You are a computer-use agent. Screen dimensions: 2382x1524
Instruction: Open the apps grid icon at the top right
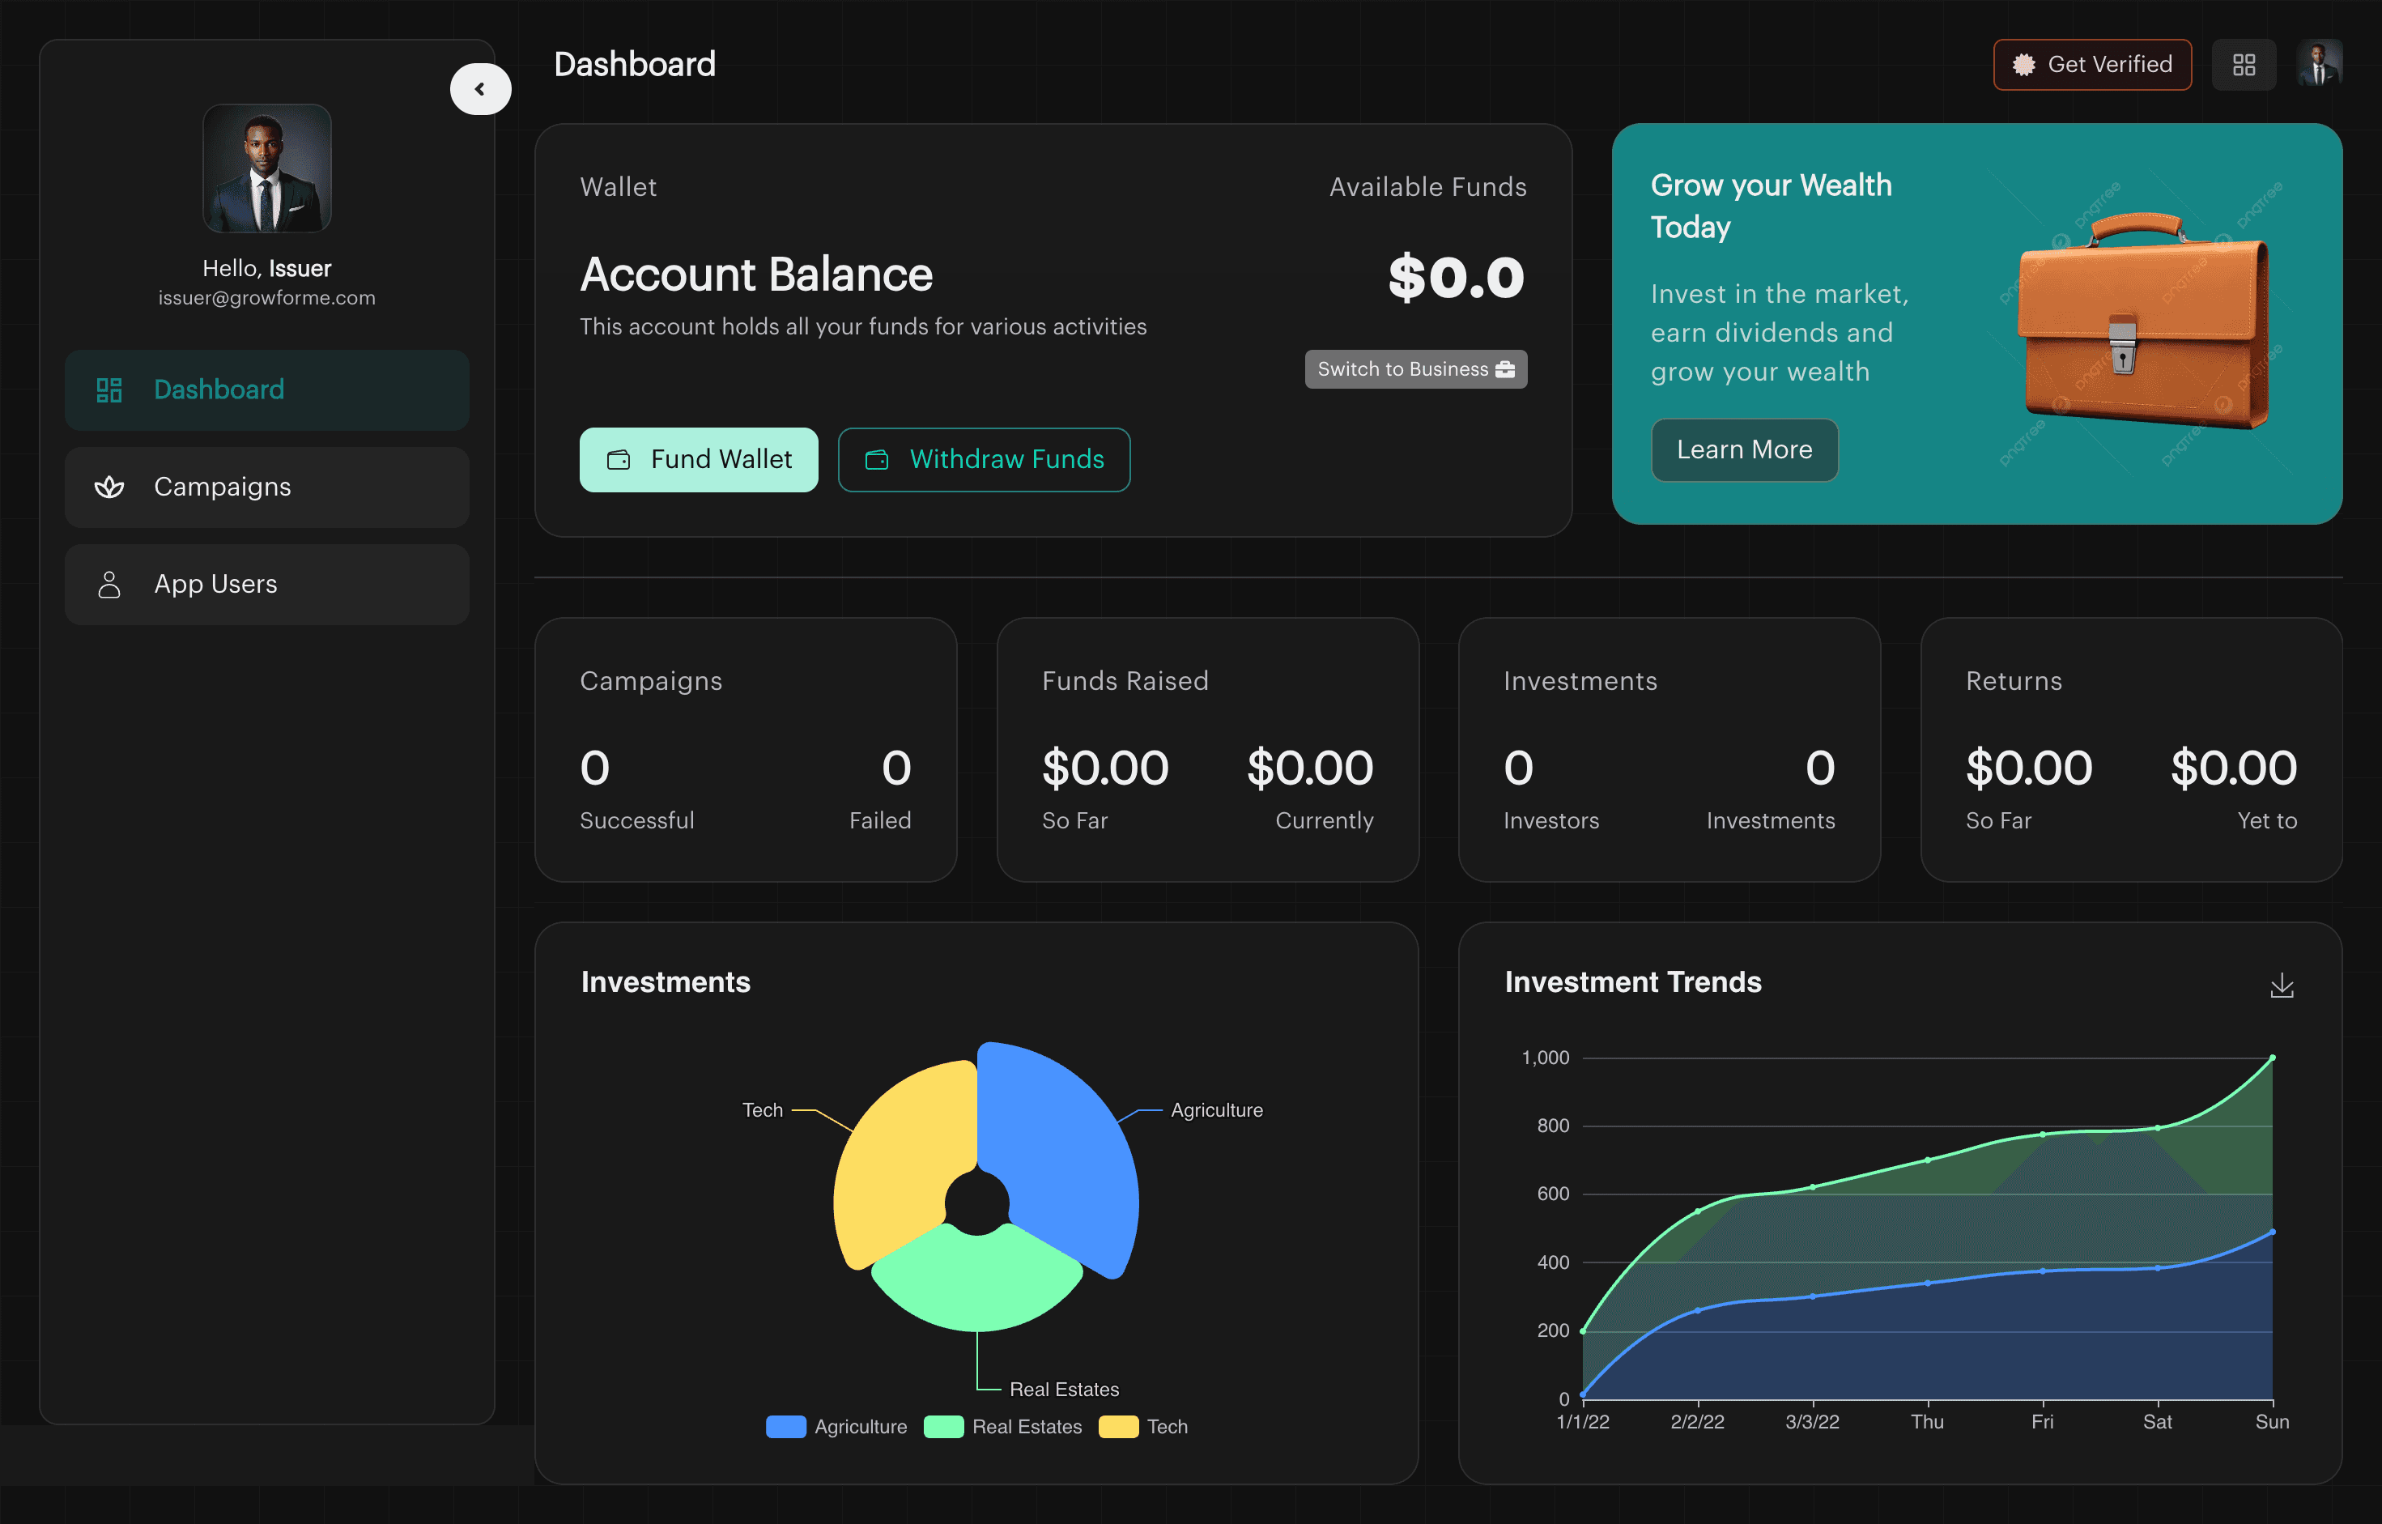[2243, 63]
